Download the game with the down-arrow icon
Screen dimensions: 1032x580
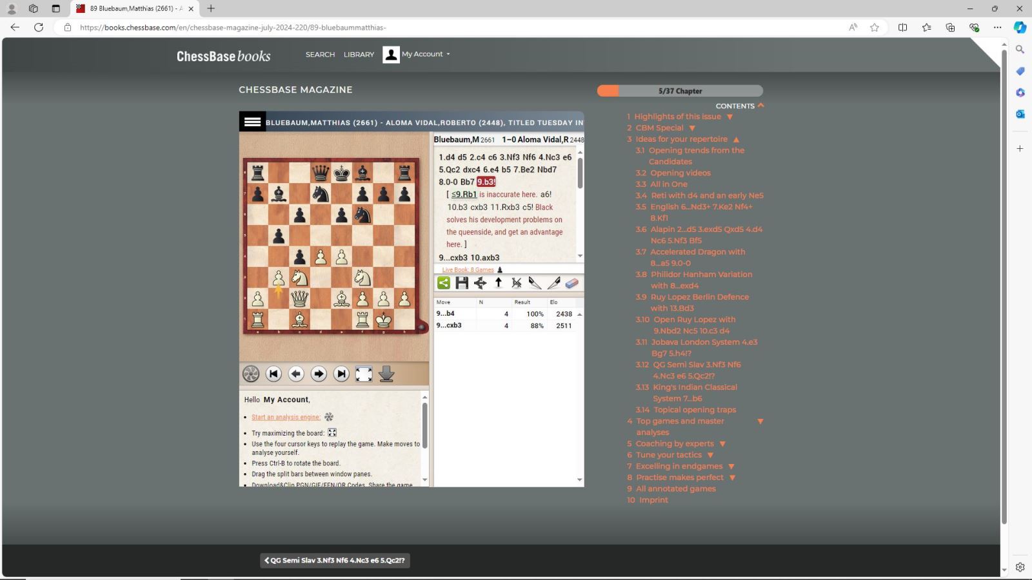(386, 374)
